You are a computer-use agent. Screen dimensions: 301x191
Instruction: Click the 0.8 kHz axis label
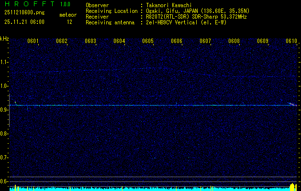tap(4, 134)
